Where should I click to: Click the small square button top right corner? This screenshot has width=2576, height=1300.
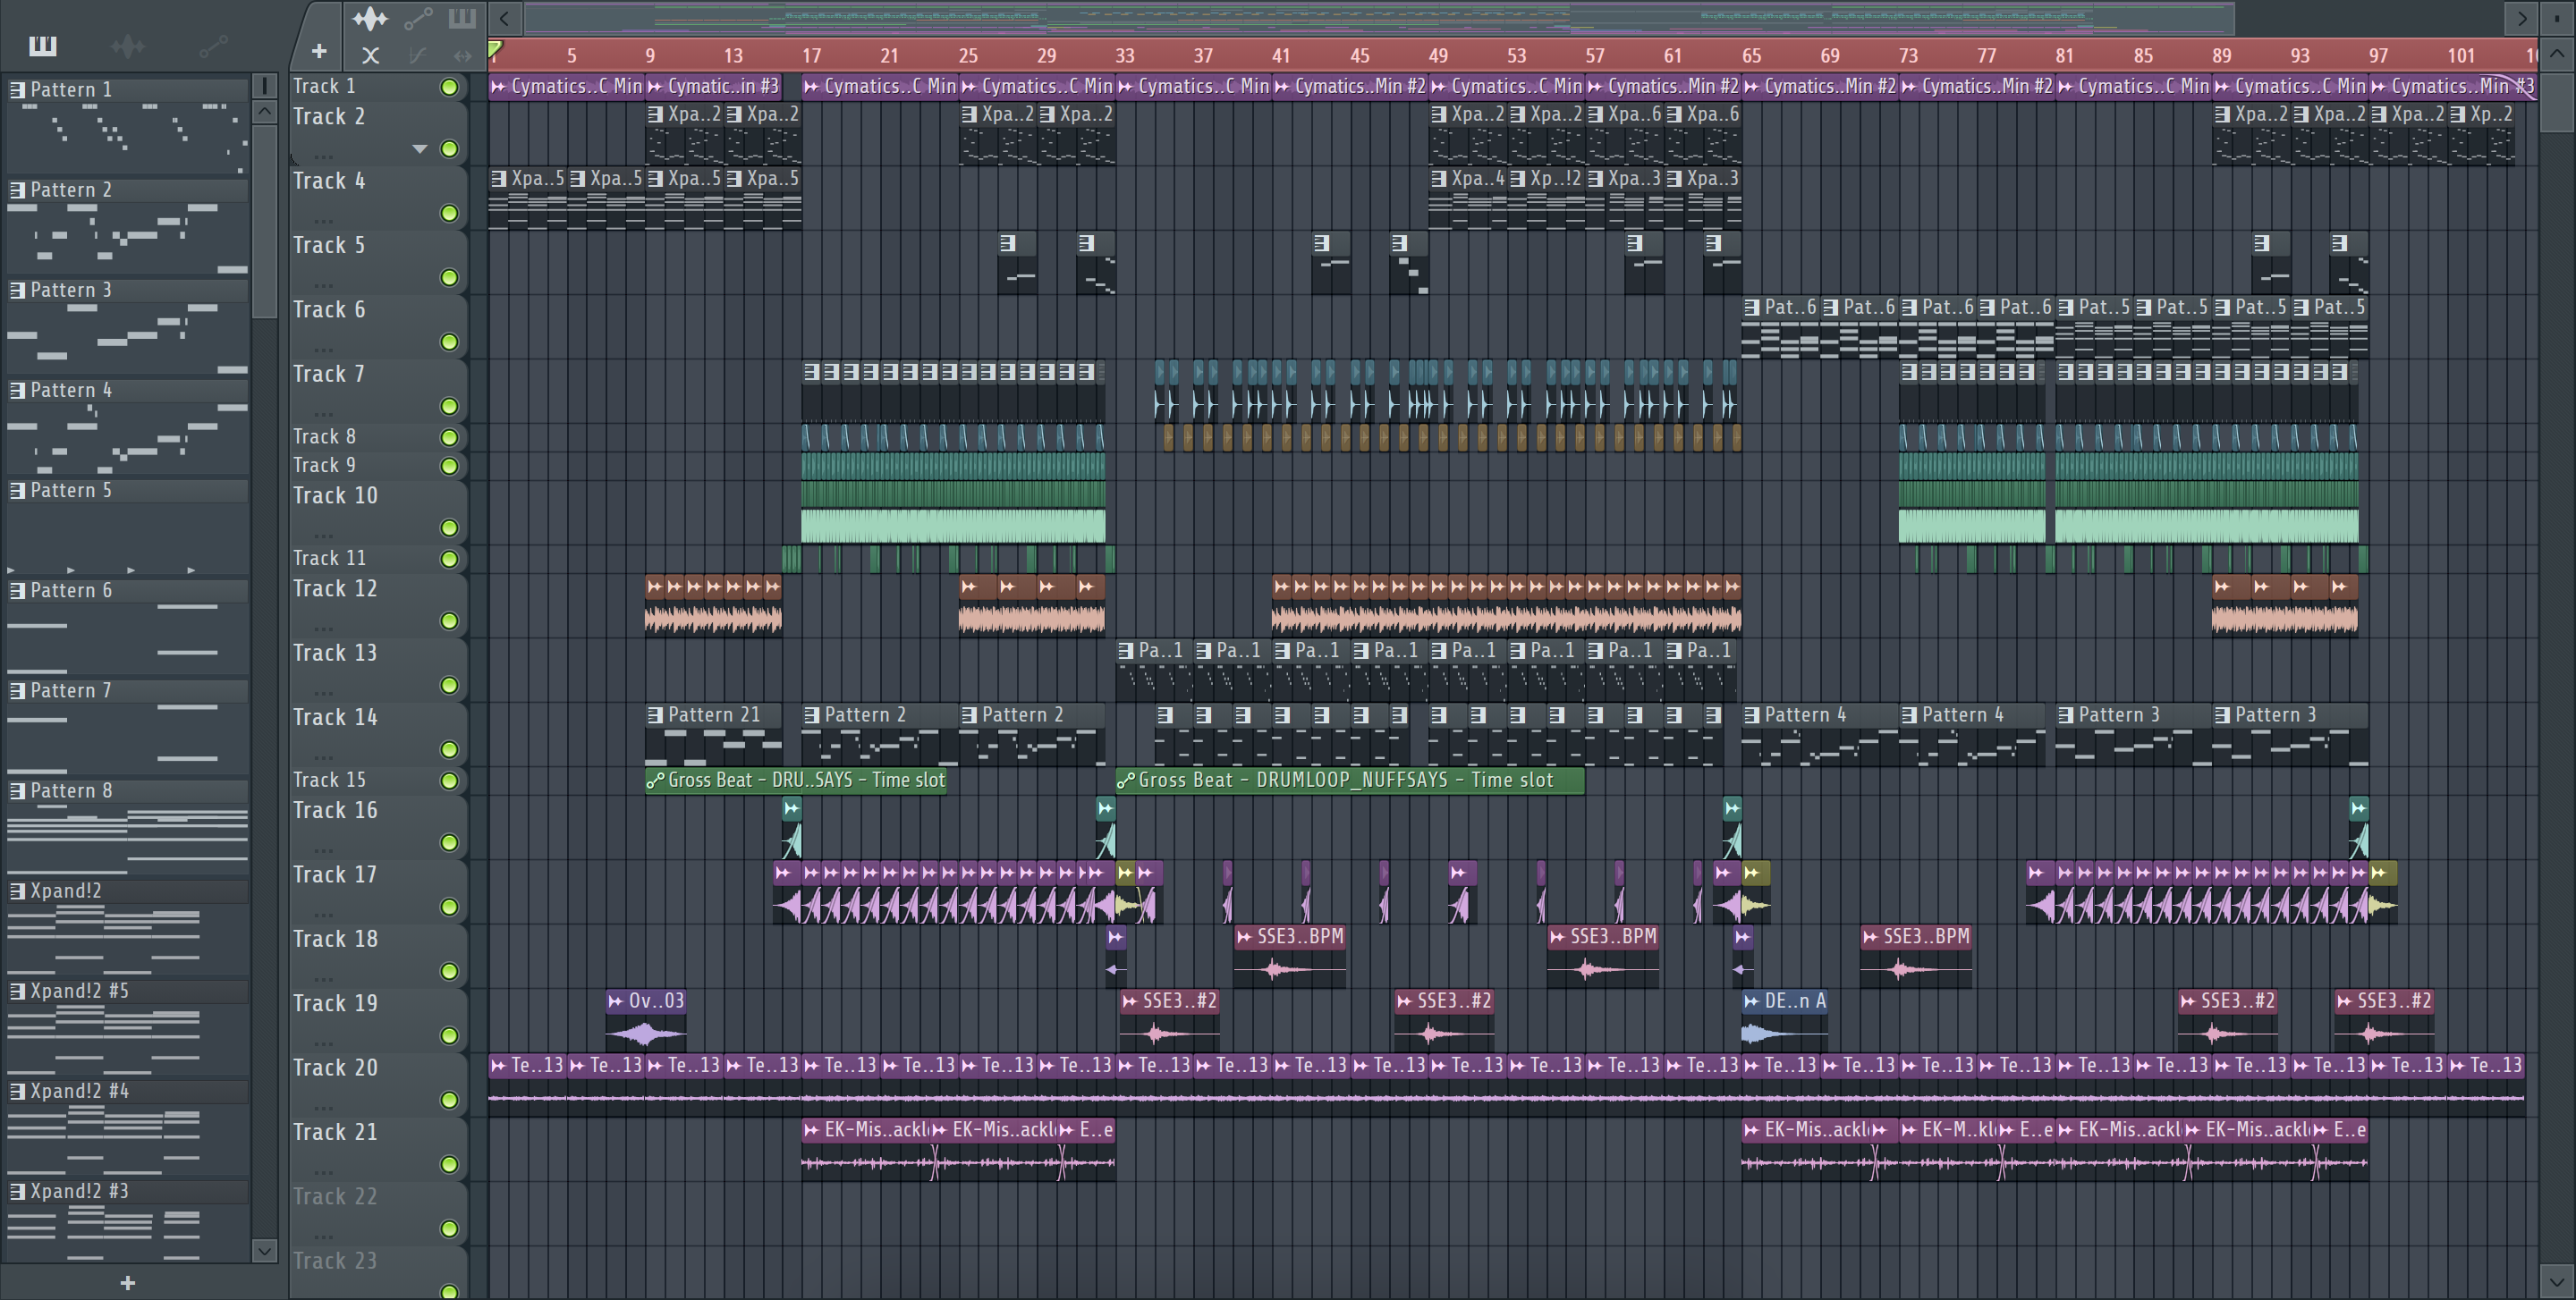coord(2557,18)
